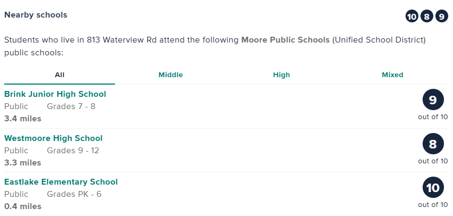The image size is (453, 216).
Task: Click the 3.3 miles distance text
Action: [22, 162]
